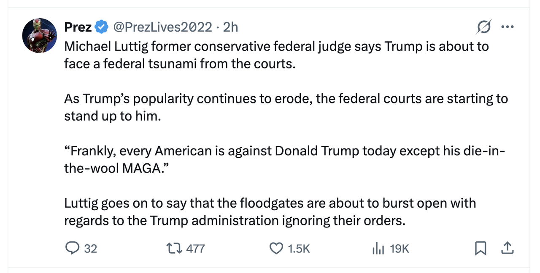Open the three-dot More menu

[507, 27]
